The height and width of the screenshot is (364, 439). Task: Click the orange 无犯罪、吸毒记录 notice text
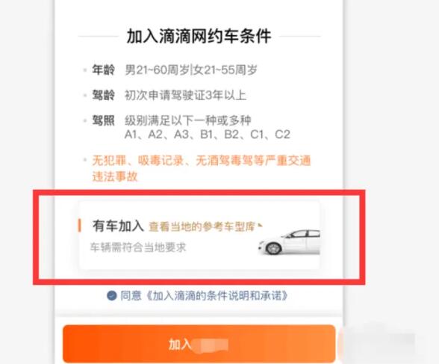pos(202,168)
